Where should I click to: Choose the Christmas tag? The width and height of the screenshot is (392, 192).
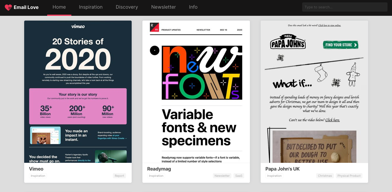[325, 176]
